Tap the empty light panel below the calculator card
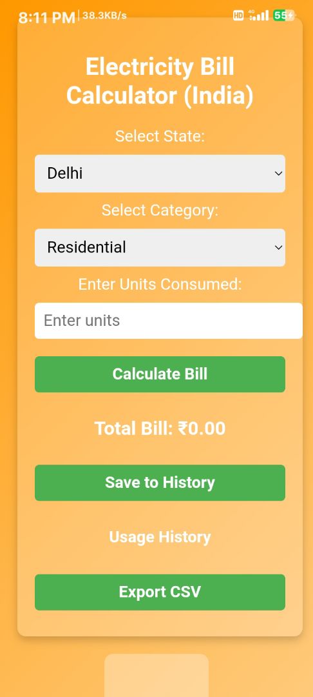The height and width of the screenshot is (697, 313). [x=156, y=675]
